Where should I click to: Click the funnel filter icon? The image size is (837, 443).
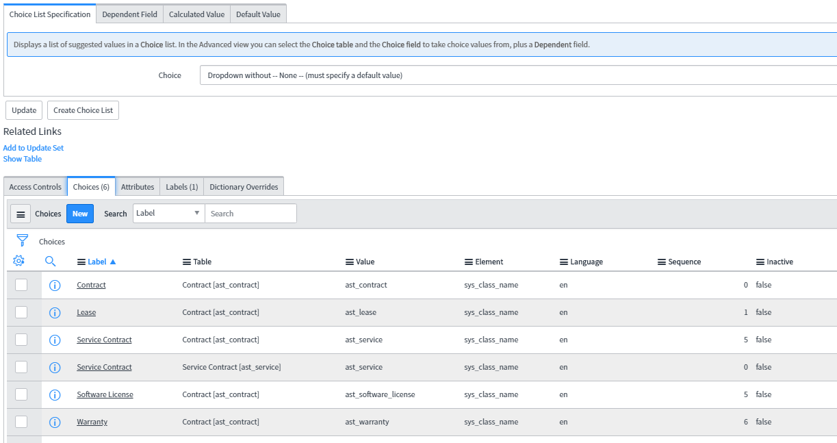click(x=22, y=240)
